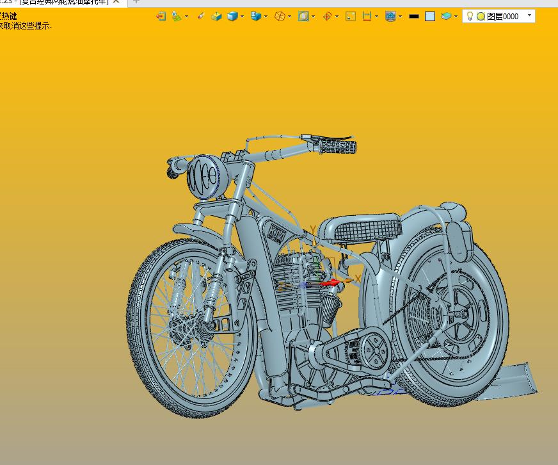Toggle the layer lightbulb visibility icon
Screen dimensions: 558x465
pos(469,16)
